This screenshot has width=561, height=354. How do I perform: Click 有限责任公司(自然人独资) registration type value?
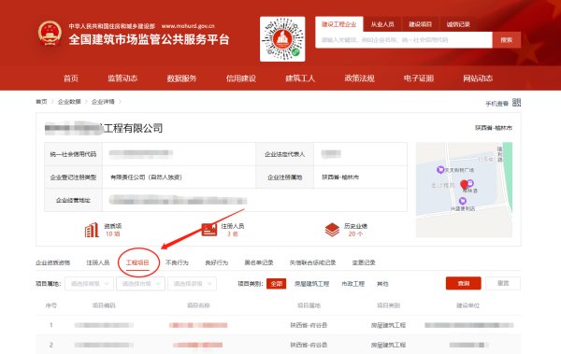click(x=147, y=177)
